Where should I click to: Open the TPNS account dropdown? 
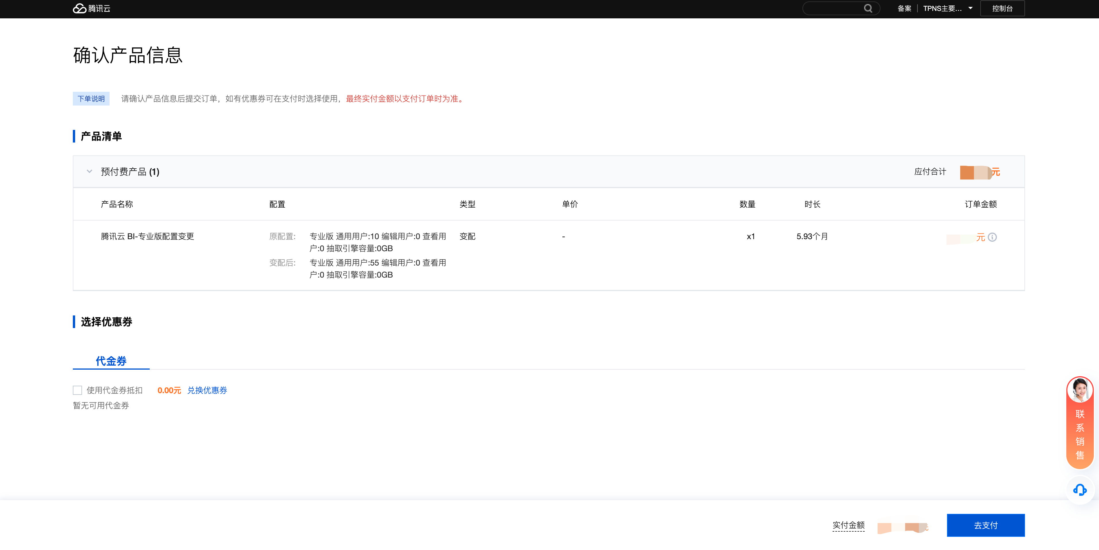point(942,9)
